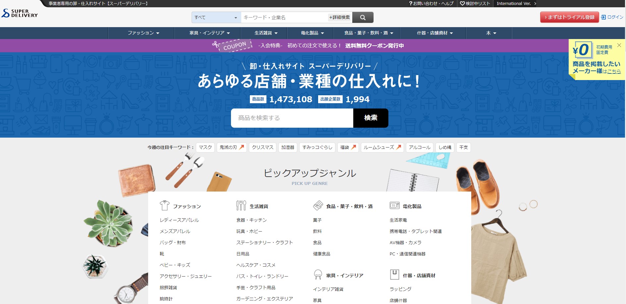The image size is (626, 304).
Task: Close the yellow ¥0 promo banner
Action: [x=619, y=45]
